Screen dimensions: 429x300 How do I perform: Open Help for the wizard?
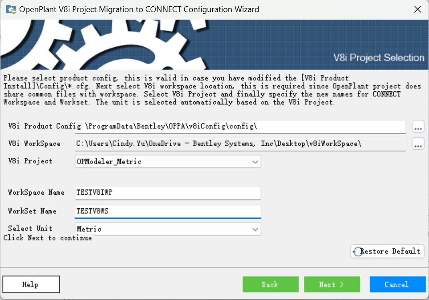[31, 284]
